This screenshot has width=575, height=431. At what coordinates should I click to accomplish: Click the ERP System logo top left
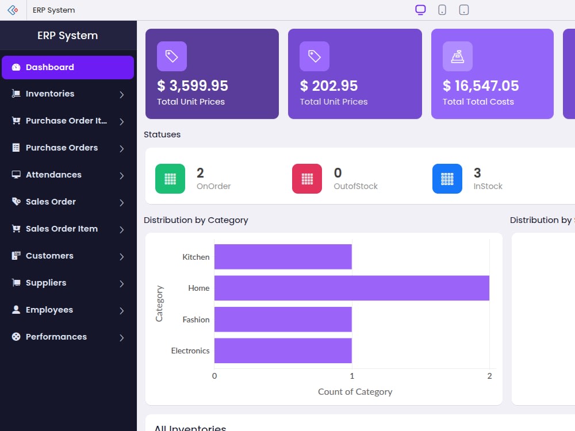[x=13, y=10]
